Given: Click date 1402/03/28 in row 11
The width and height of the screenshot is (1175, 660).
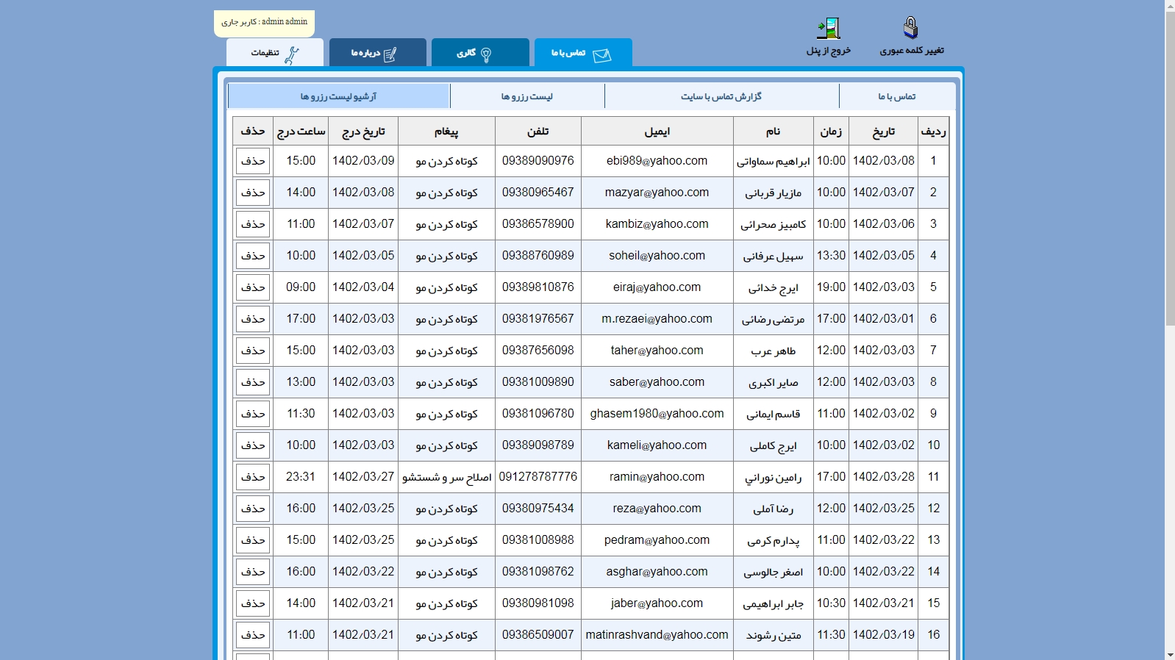Looking at the screenshot, I should pyautogui.click(x=884, y=477).
